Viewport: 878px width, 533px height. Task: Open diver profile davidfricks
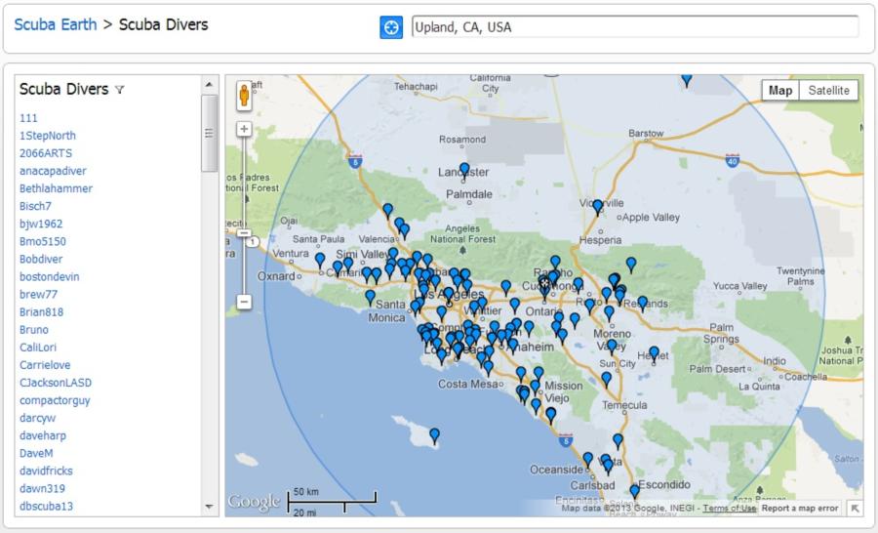pos(46,471)
